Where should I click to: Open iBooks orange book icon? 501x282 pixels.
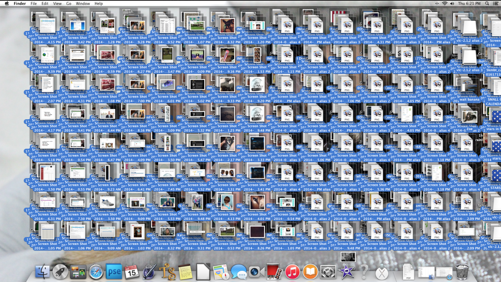point(310,272)
